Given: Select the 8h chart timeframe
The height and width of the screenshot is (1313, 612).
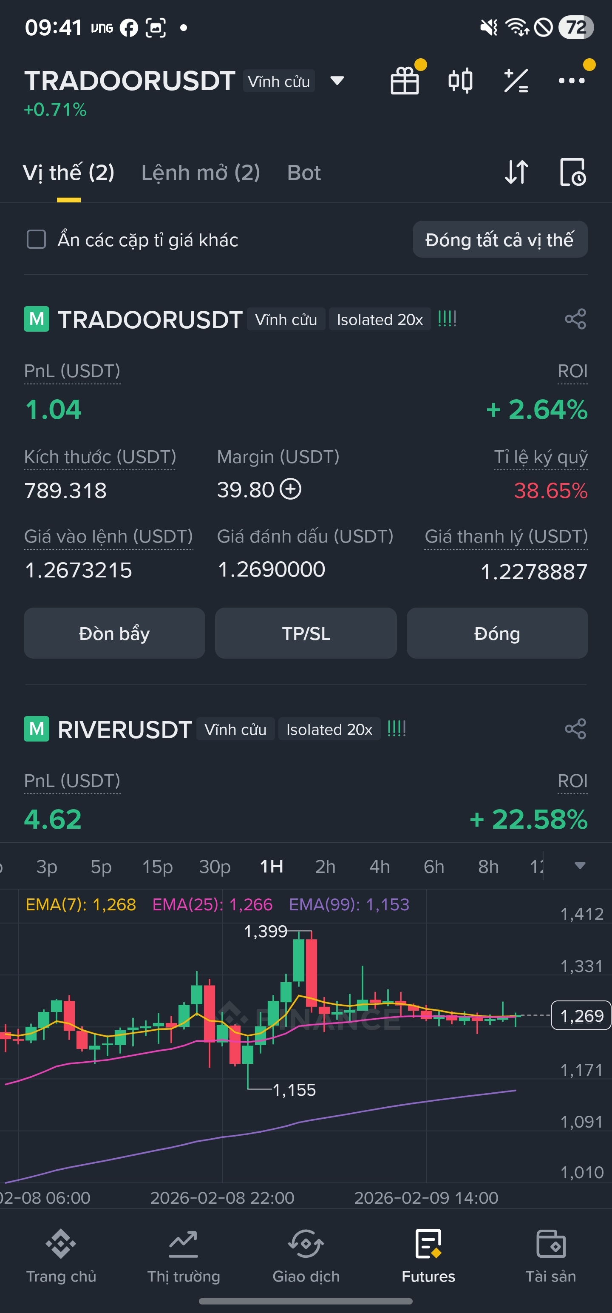Looking at the screenshot, I should (488, 867).
